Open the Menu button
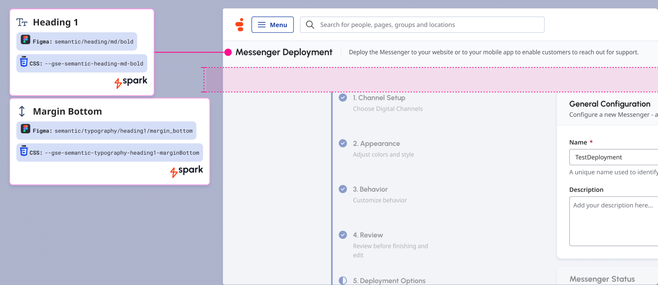 pos(272,25)
